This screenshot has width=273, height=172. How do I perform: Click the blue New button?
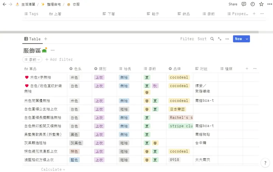pos(239,39)
